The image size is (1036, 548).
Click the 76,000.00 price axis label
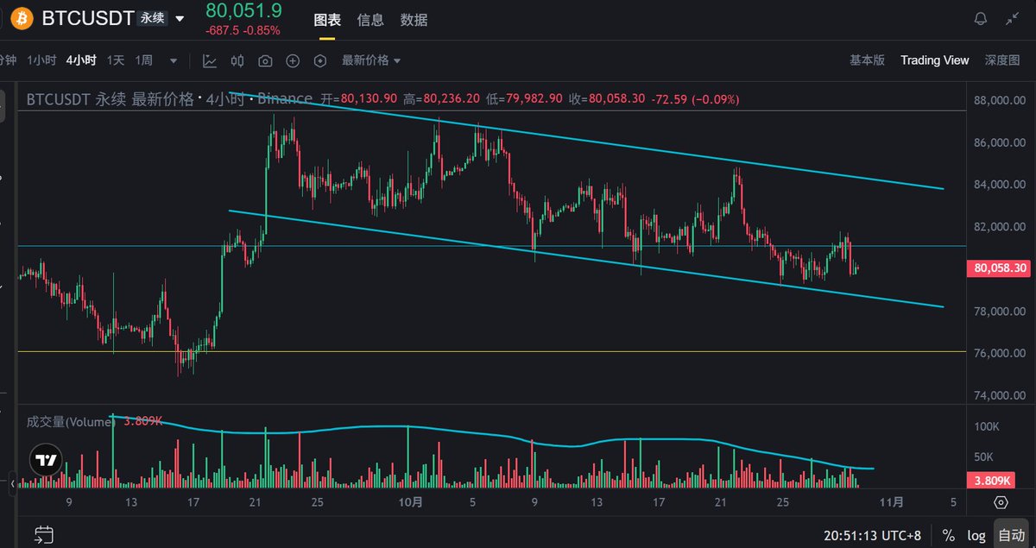point(1000,353)
